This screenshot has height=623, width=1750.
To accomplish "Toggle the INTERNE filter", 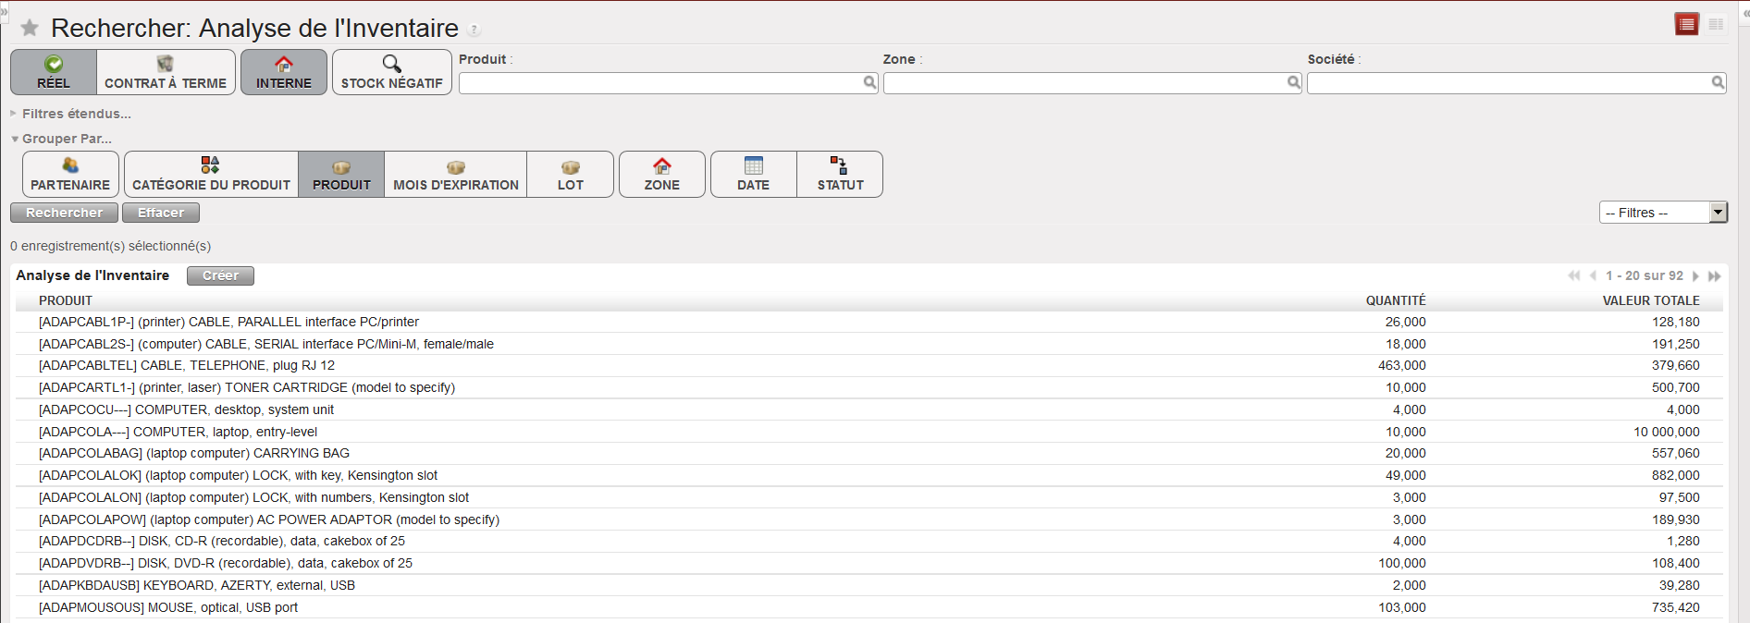I will (284, 72).
